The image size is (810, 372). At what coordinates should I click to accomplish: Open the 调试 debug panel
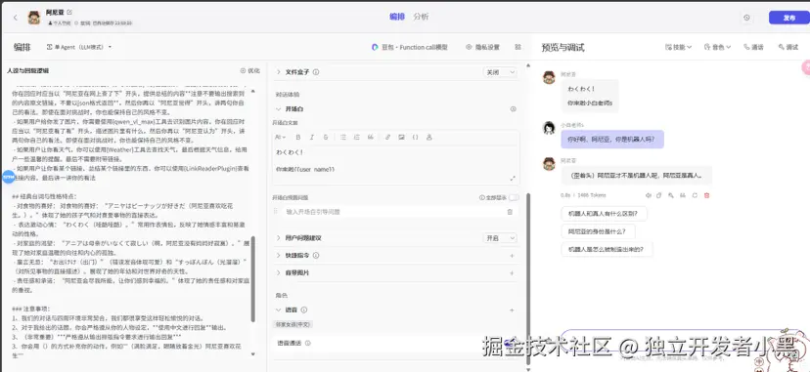(788, 47)
